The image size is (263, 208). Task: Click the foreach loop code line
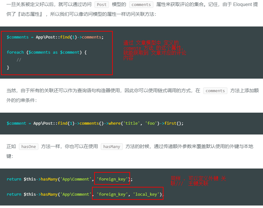tap(46, 52)
